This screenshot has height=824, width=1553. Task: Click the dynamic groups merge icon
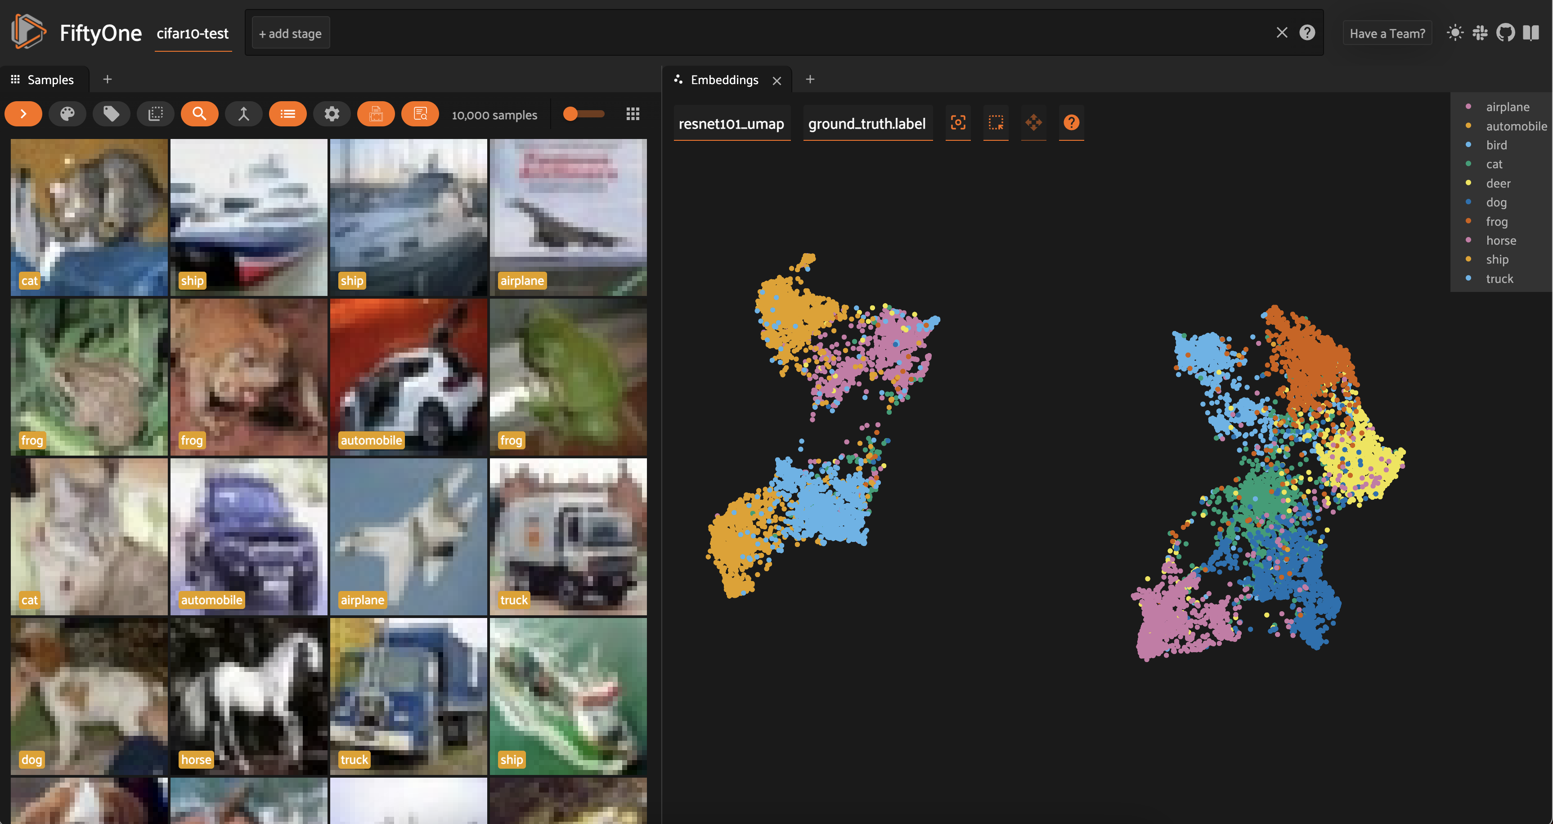pyautogui.click(x=243, y=114)
